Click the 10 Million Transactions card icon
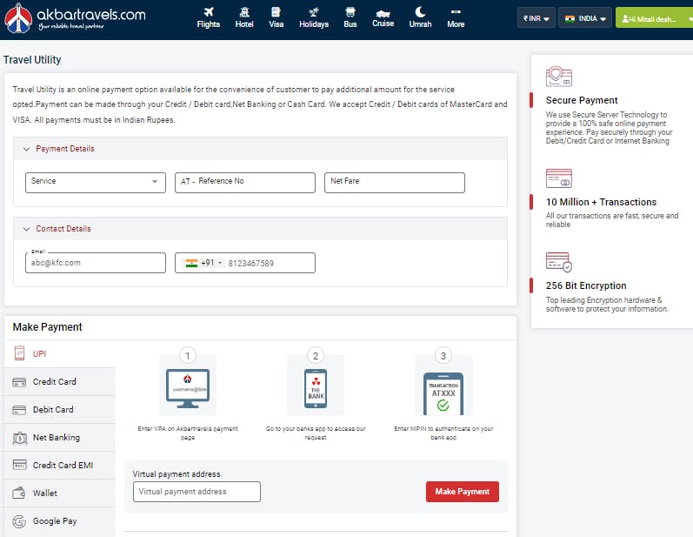 click(x=558, y=178)
